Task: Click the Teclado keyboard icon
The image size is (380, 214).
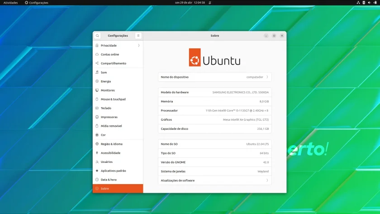Action: click(97, 108)
